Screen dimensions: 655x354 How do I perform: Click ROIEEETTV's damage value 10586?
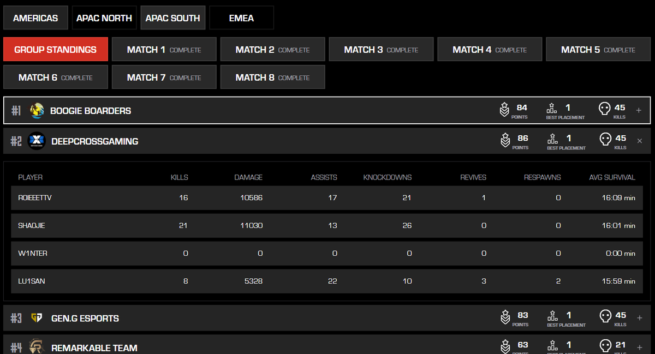click(252, 198)
